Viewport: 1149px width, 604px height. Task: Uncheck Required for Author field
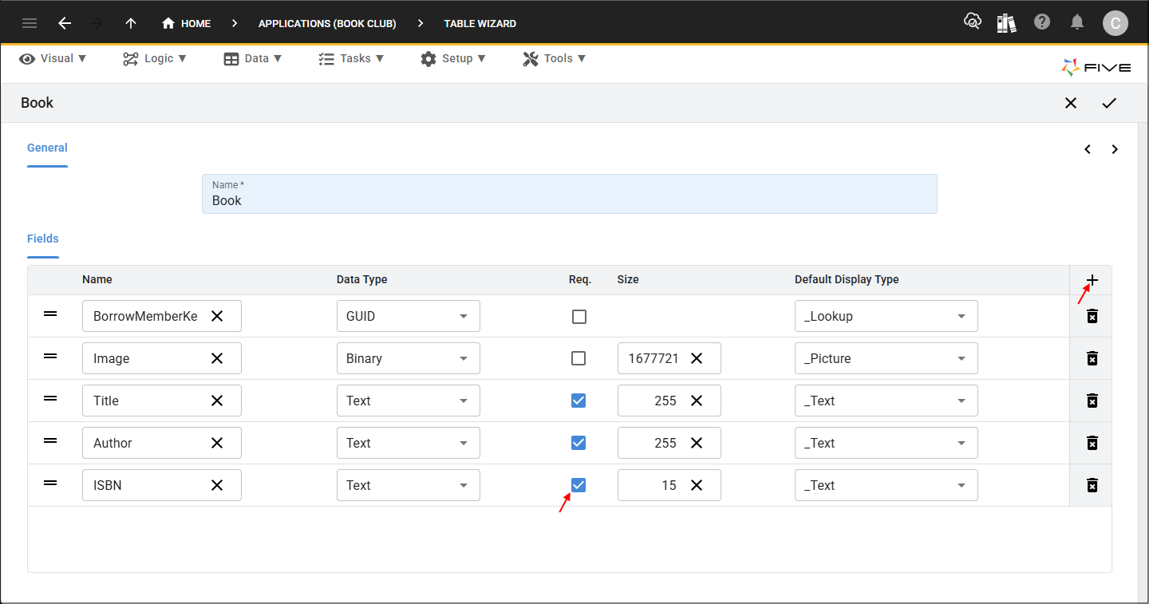pyautogui.click(x=579, y=443)
